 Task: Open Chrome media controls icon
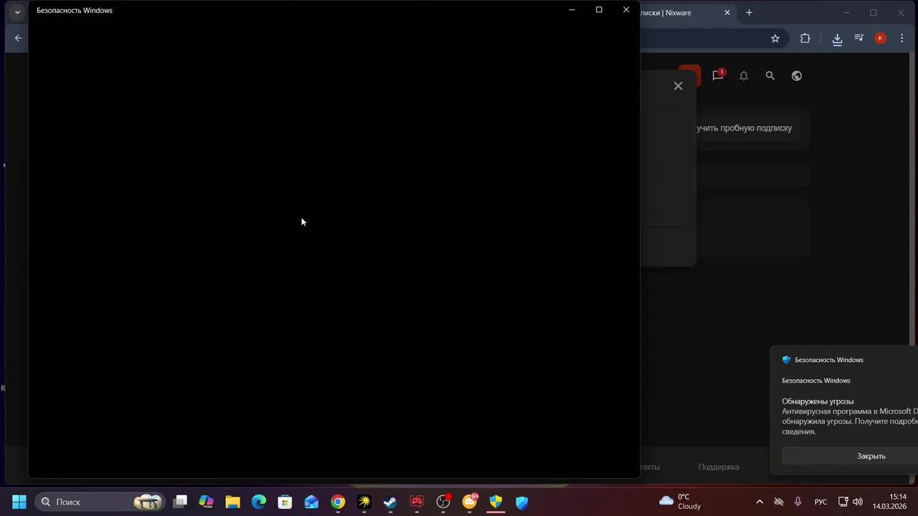coord(859,38)
